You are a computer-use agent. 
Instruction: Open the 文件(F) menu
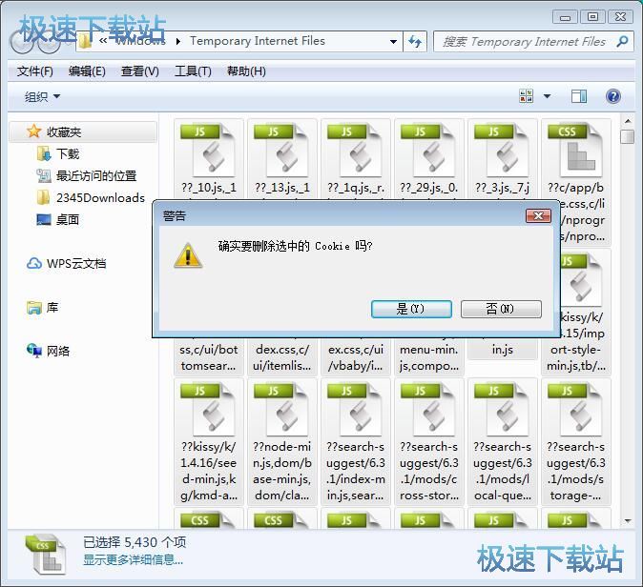(35, 71)
